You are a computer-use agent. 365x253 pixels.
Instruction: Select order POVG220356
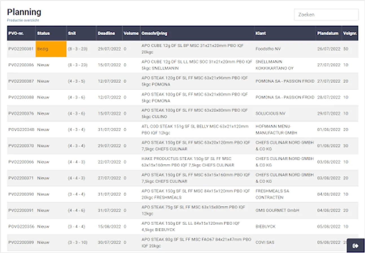(x=21, y=227)
